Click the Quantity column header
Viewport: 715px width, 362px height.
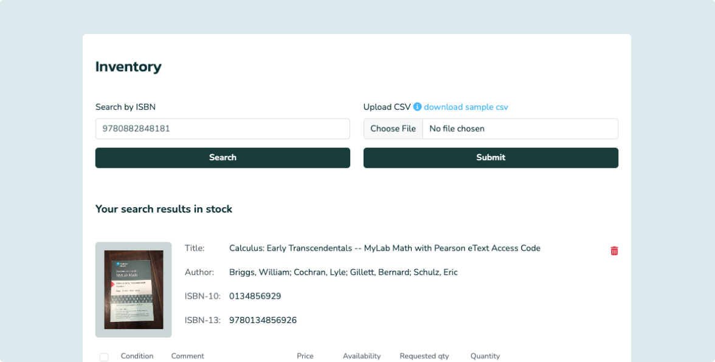pyautogui.click(x=485, y=356)
